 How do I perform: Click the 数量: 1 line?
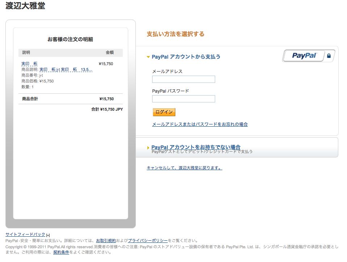click(28, 87)
